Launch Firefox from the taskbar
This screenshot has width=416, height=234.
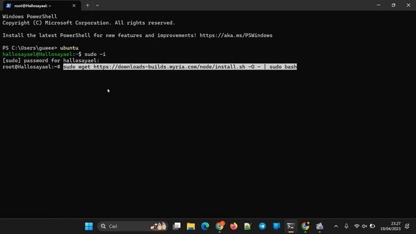click(234, 226)
